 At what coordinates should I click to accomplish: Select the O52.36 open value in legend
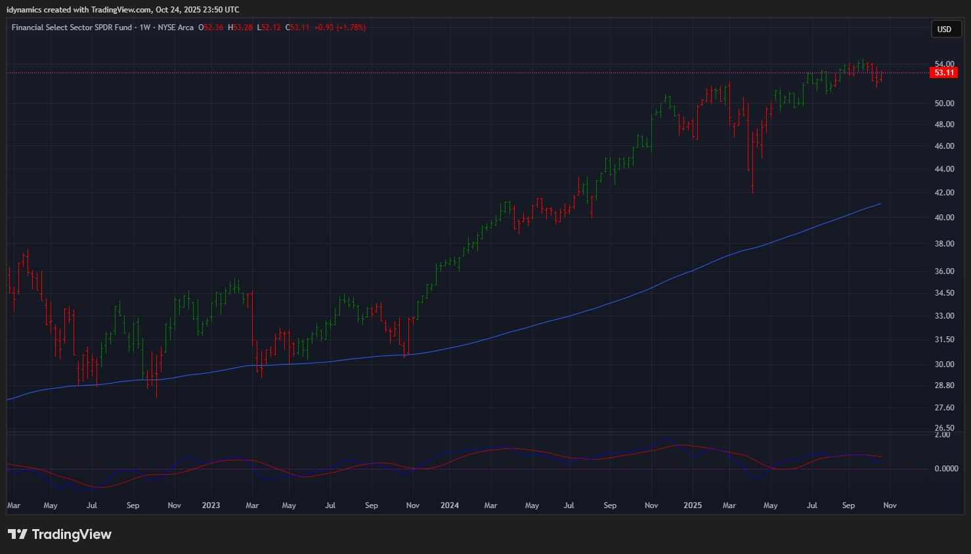[211, 28]
